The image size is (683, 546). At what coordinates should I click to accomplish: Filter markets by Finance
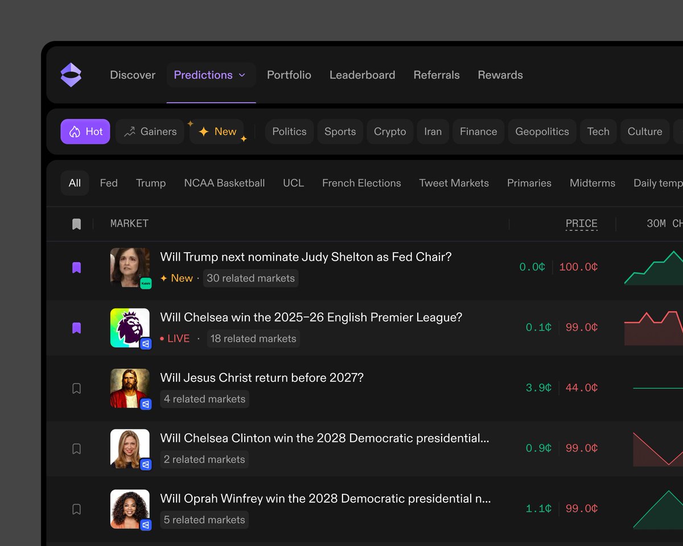point(479,131)
